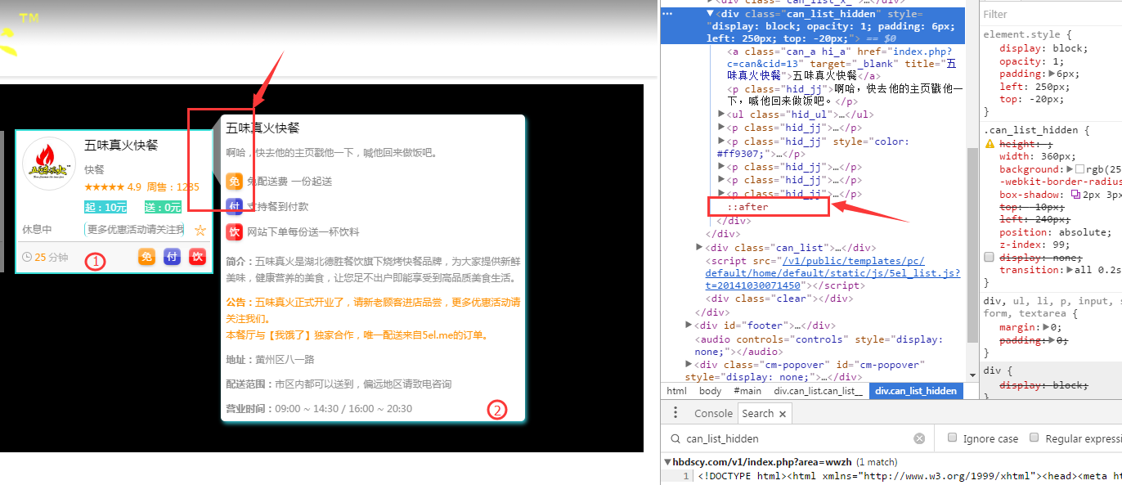
Task: Toggle the Regular expression checkbox
Action: 1034,438
